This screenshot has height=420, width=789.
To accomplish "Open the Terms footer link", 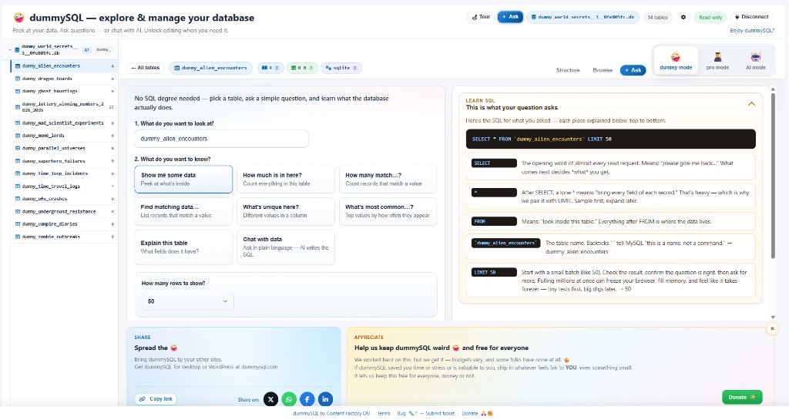I will click(x=384, y=414).
